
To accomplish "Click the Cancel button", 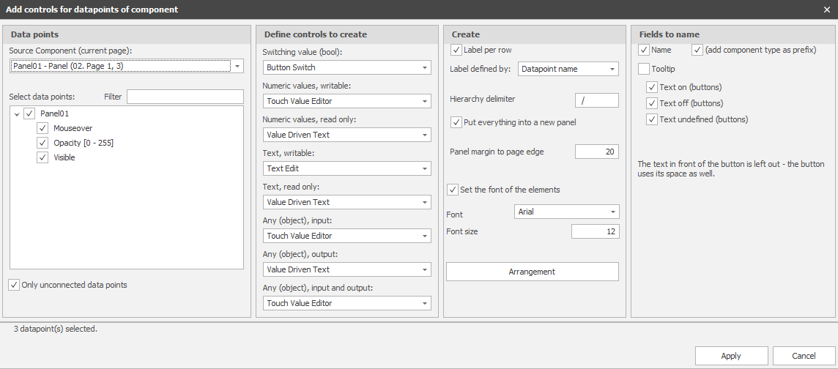I will [804, 356].
